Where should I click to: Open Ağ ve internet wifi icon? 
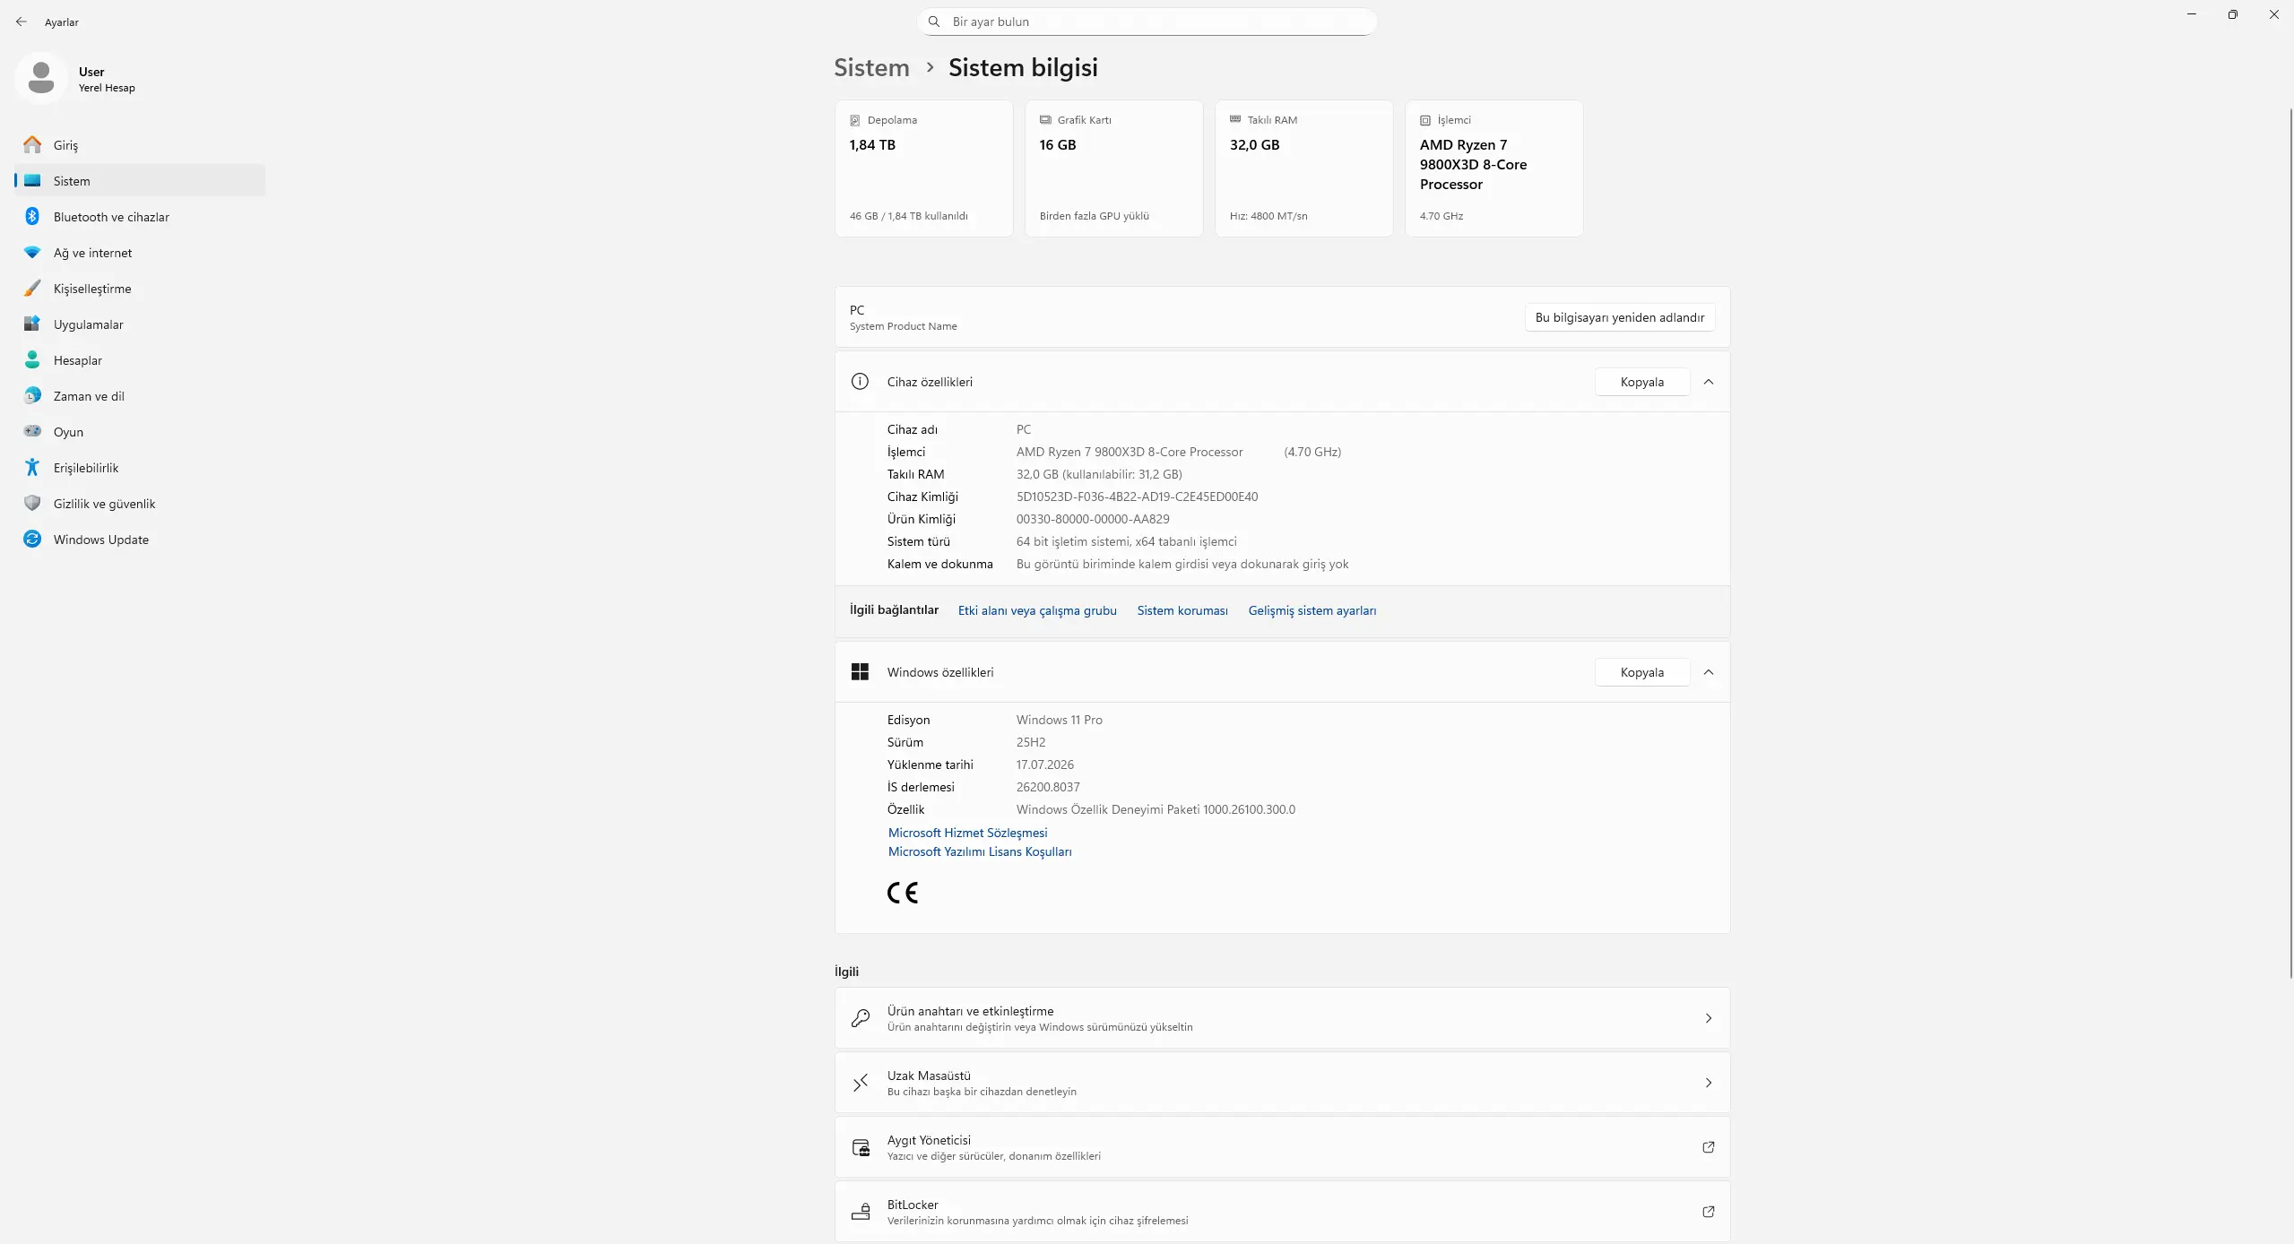tap(32, 253)
